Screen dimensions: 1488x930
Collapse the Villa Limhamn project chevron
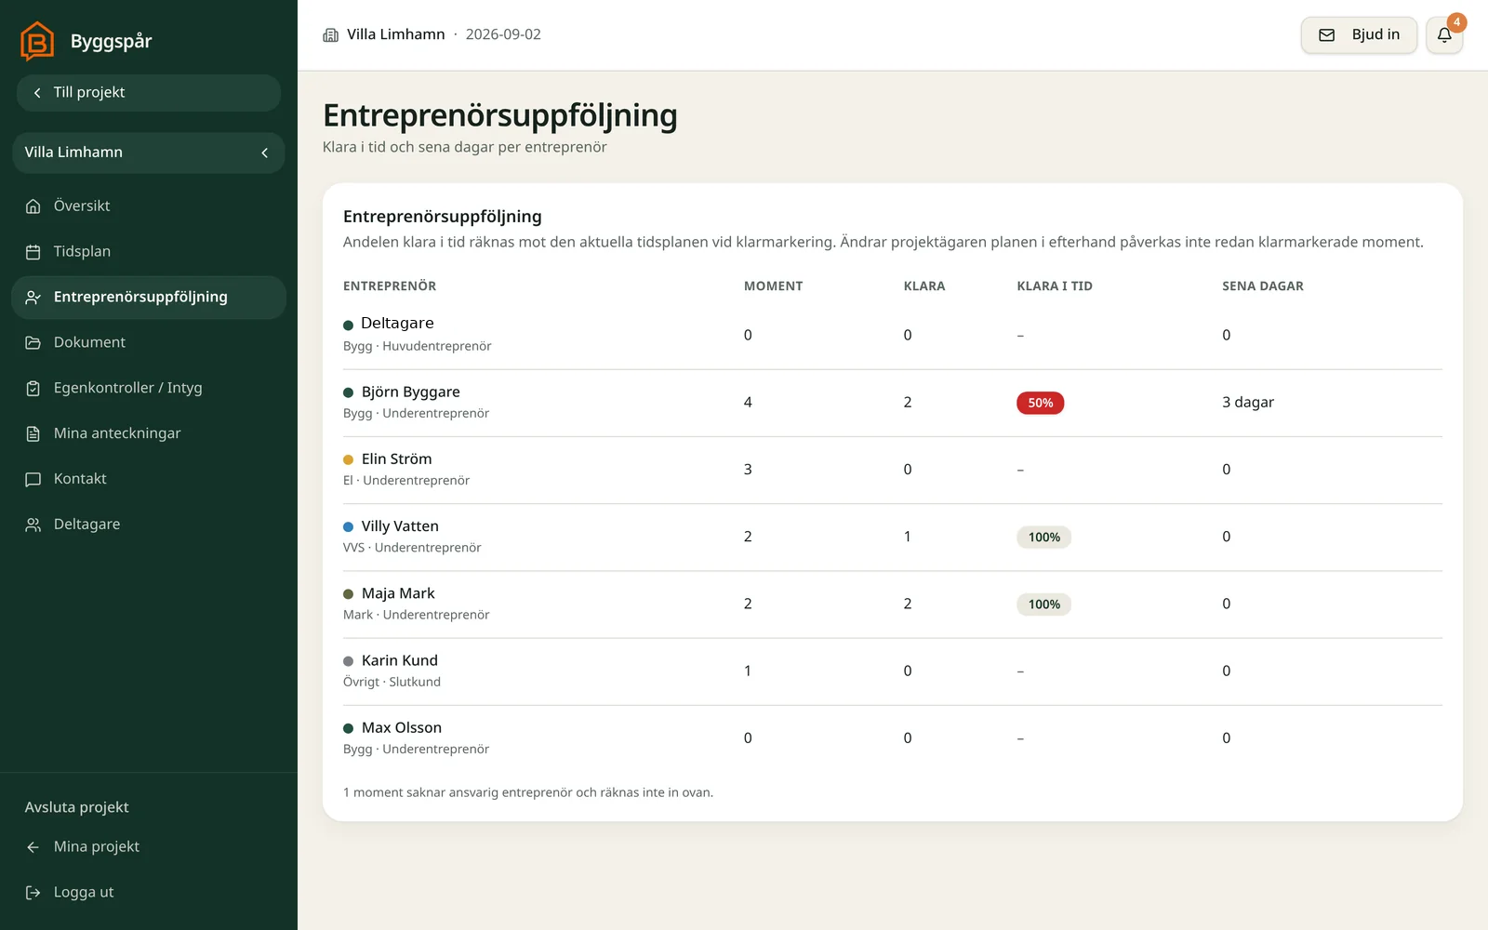pos(265,153)
